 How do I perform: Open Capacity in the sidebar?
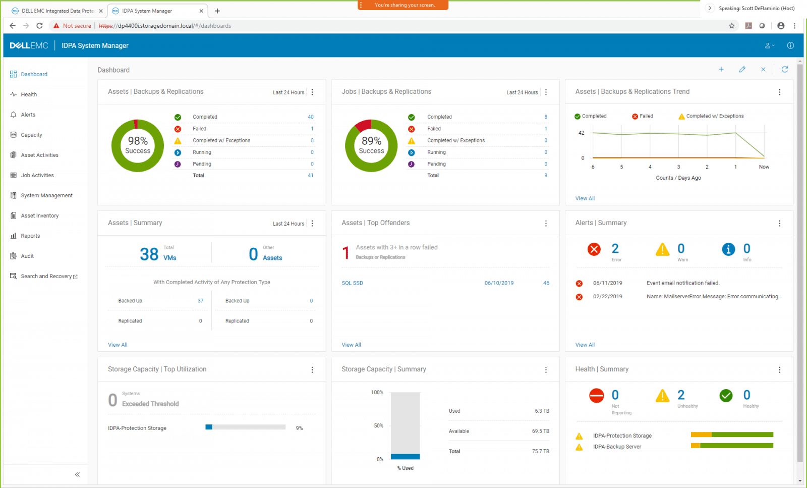tap(26, 135)
